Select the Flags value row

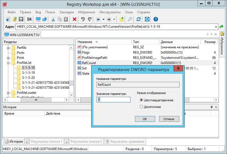147,52
